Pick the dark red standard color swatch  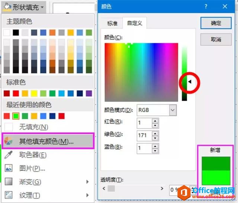[7, 93]
